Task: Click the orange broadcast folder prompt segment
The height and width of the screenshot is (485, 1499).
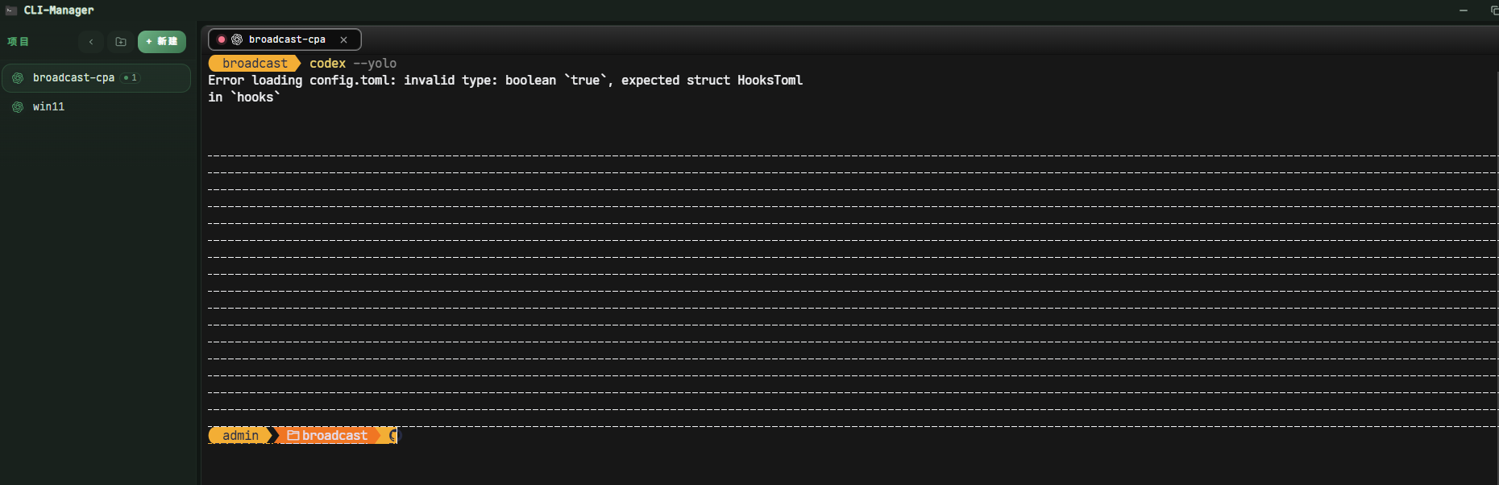Action: pyautogui.click(x=328, y=436)
